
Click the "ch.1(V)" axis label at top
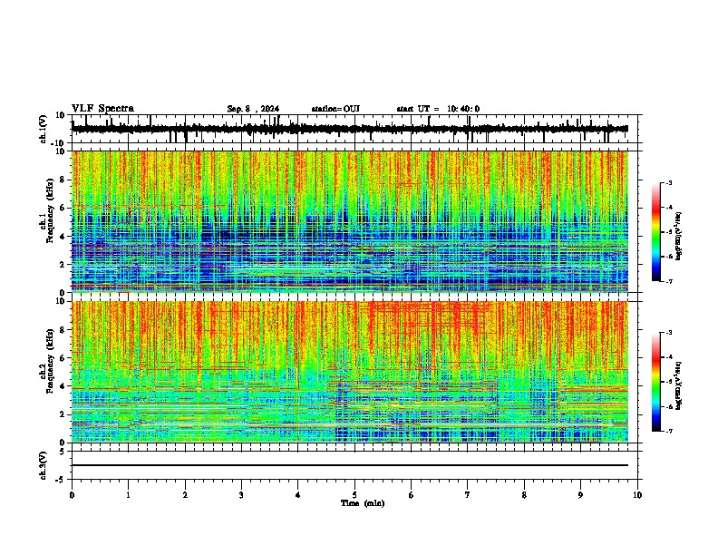[x=44, y=129]
